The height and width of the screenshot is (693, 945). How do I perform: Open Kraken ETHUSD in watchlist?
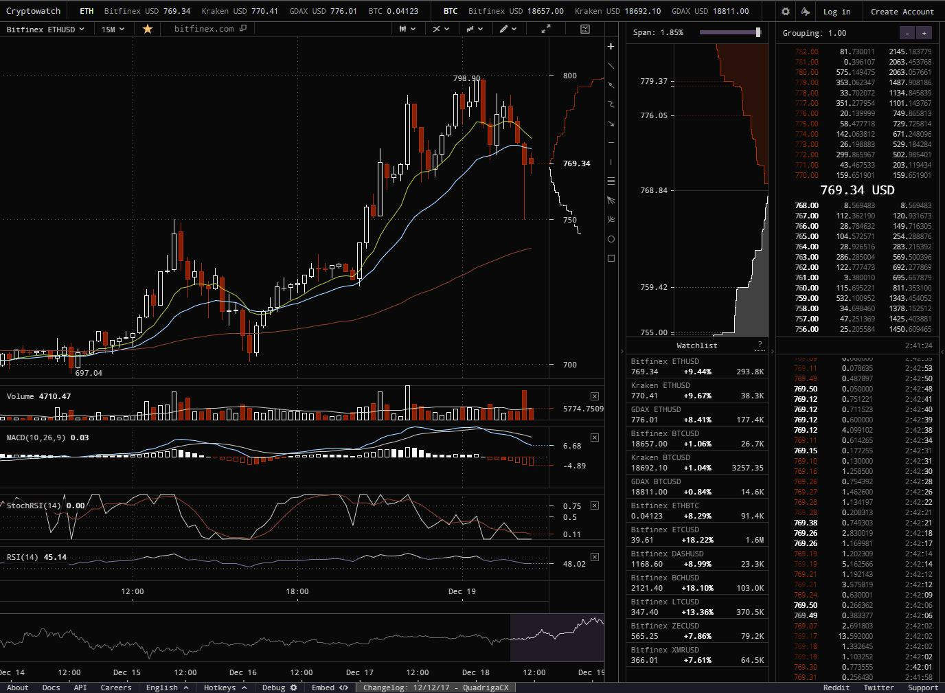coord(698,390)
